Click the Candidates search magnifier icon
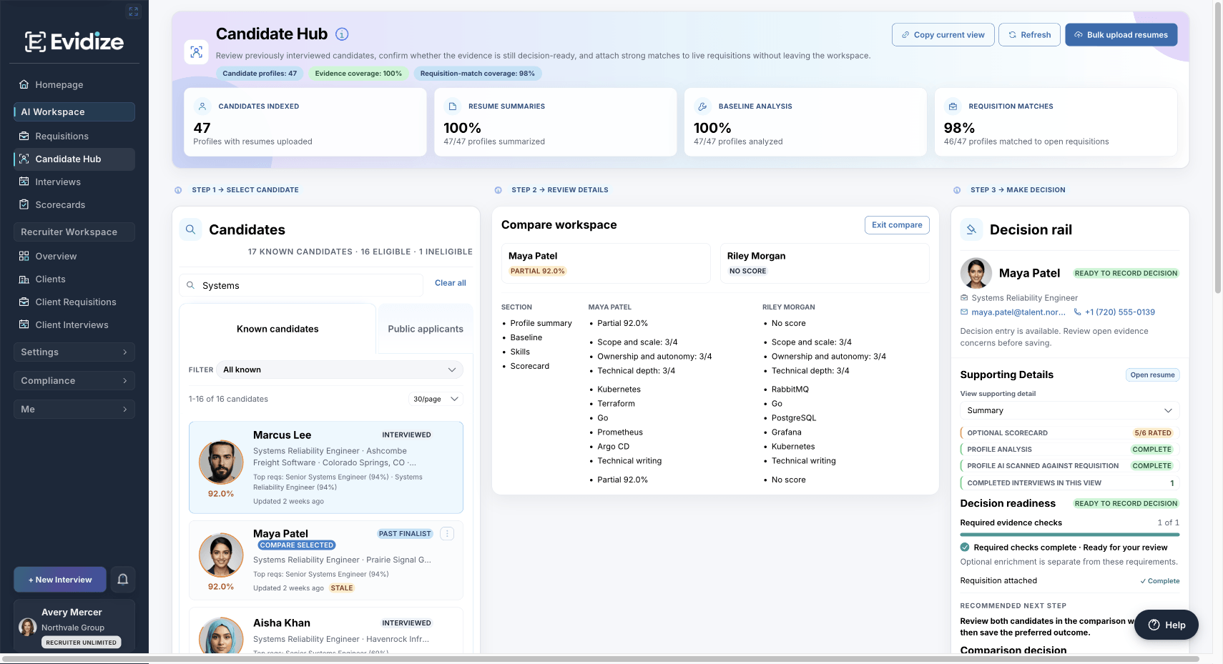Image resolution: width=1223 pixels, height=664 pixels. [191, 229]
